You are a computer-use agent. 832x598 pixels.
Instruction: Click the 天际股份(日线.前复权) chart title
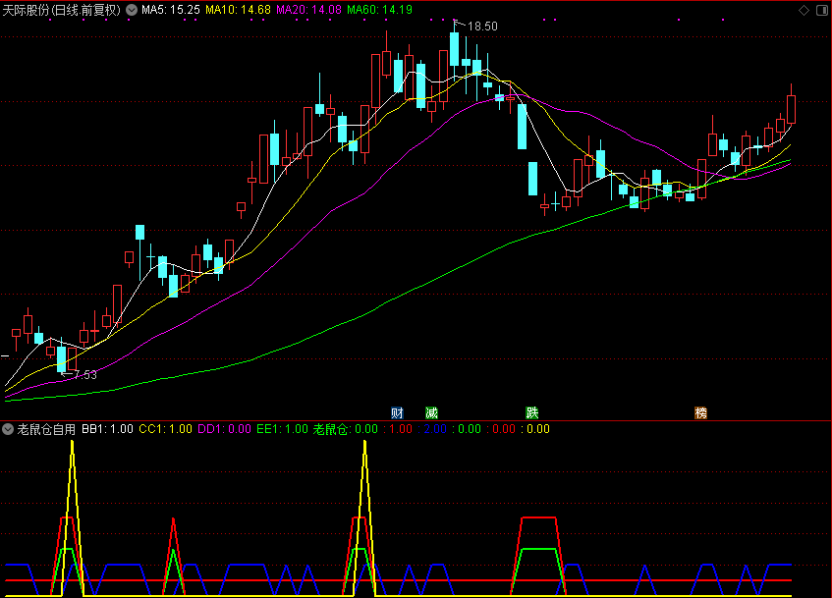(x=62, y=10)
